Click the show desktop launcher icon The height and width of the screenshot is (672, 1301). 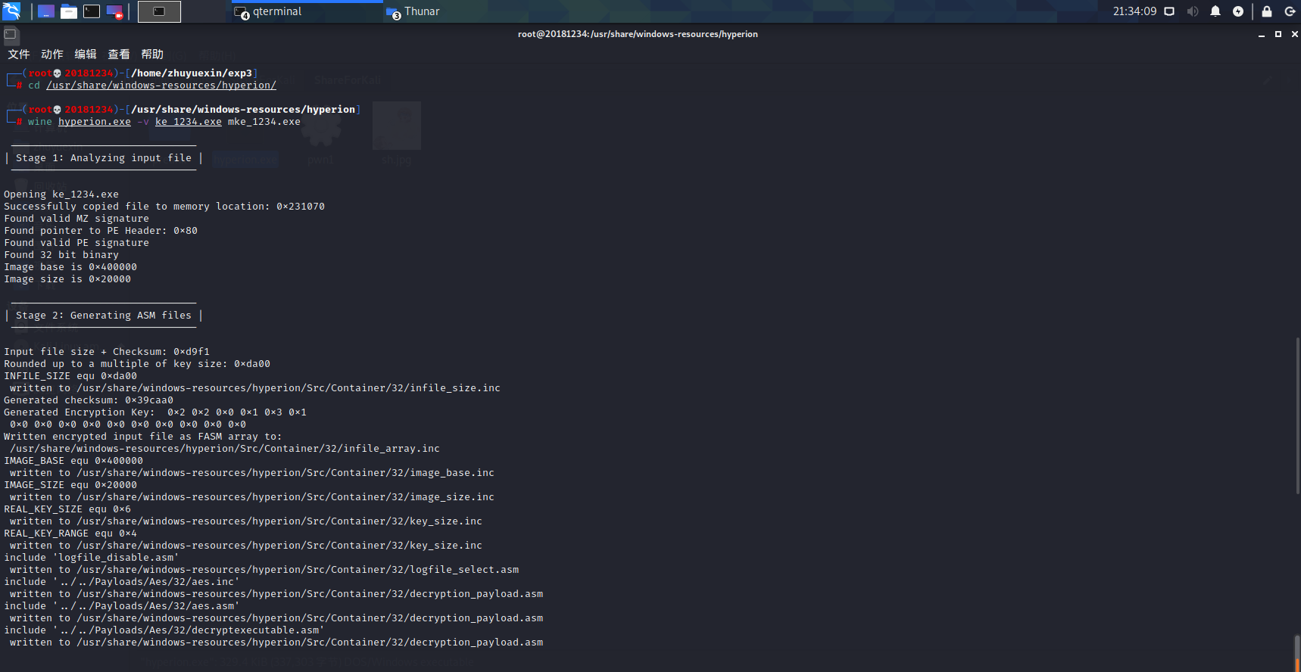click(46, 11)
